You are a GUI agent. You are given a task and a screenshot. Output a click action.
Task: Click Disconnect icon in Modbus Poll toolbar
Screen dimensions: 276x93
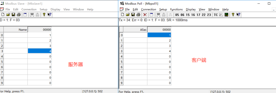click(164, 15)
